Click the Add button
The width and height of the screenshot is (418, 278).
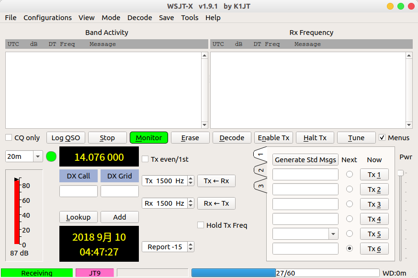click(119, 217)
